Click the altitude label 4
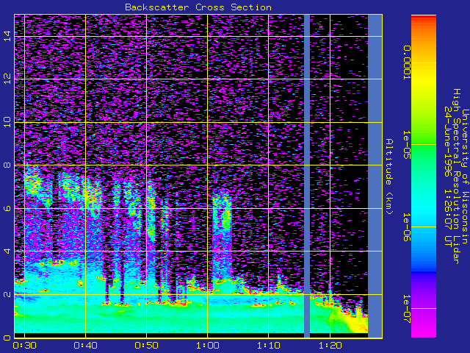The width and height of the screenshot is (470, 353). (7, 251)
